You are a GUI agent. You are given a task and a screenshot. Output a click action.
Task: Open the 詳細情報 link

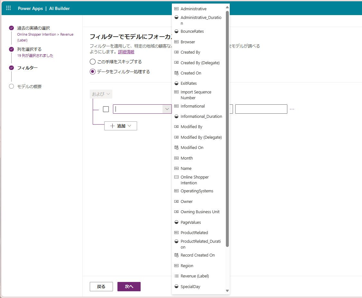point(126,52)
